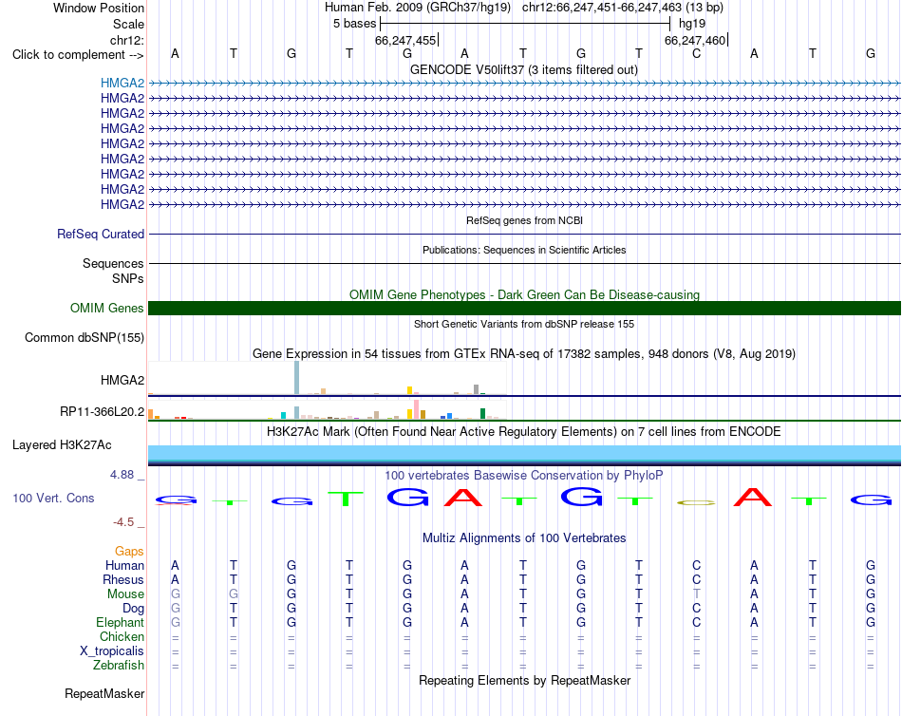The image size is (902, 716).
Task: Click the GTEx Gene Expression track title
Action: 524,353
